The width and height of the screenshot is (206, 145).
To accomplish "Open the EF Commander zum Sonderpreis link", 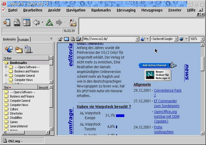I will click(x=167, y=103).
